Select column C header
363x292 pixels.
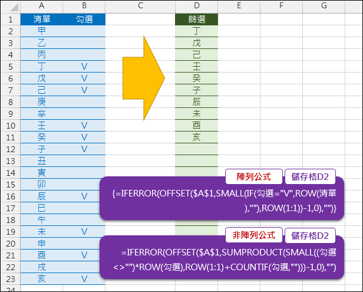click(140, 6)
